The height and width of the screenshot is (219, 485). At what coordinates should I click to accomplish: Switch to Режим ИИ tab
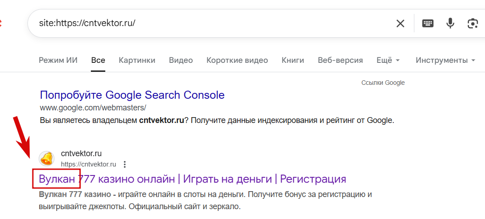tap(58, 60)
